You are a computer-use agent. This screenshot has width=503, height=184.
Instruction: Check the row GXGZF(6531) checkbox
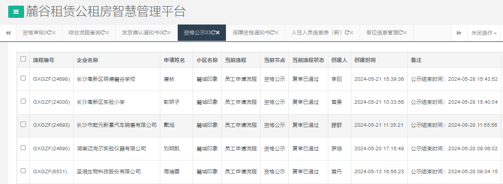point(23,171)
